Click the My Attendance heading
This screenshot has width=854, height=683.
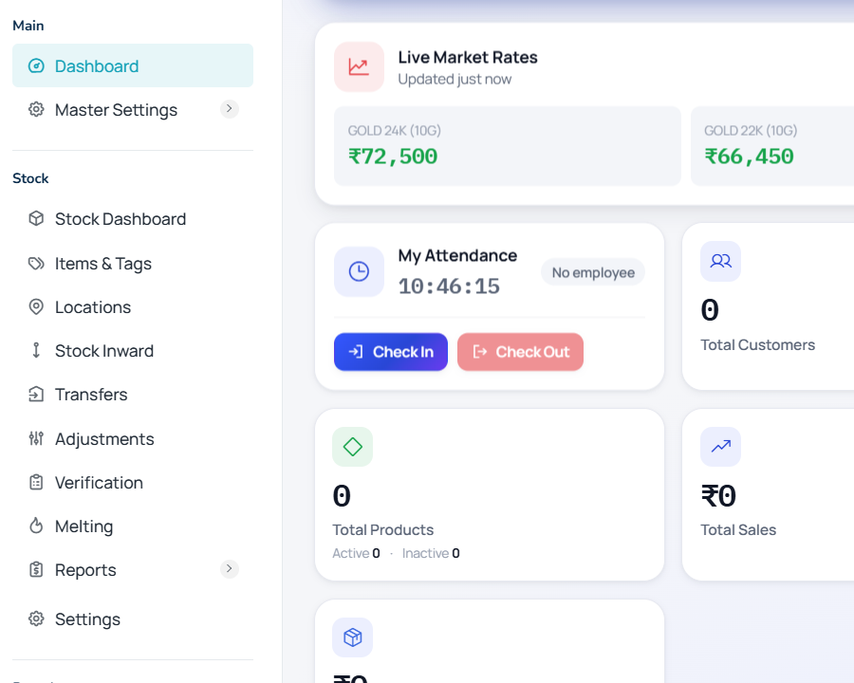click(457, 255)
